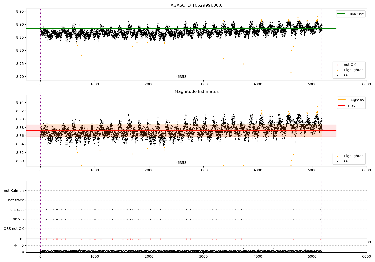The width and height of the screenshot is (375, 262).
Task: Click the 10 tick on dr axis
Action: tap(22, 239)
